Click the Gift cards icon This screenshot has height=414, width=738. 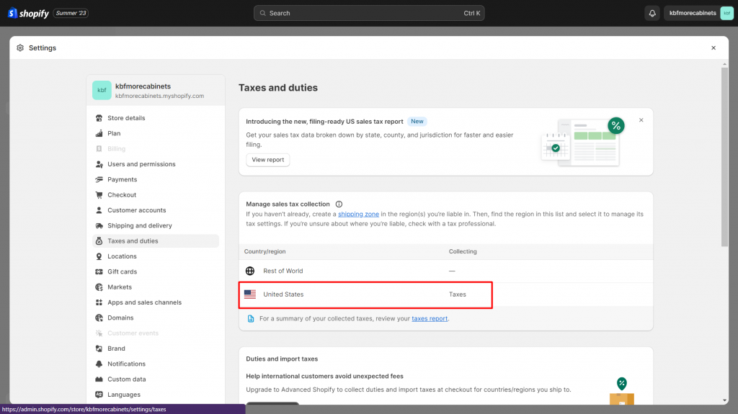[99, 272]
